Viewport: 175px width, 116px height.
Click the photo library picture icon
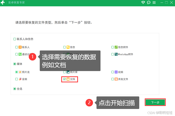(68, 72)
